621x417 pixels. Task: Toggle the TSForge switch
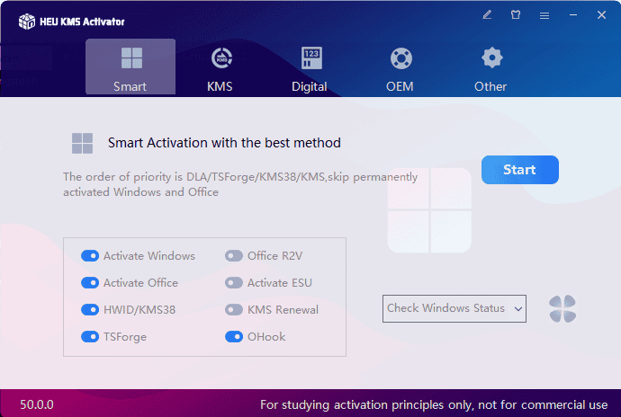click(x=90, y=337)
